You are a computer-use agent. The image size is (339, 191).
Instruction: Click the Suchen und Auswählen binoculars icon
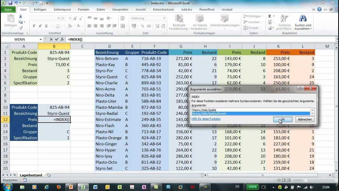pyautogui.click(x=303, y=19)
